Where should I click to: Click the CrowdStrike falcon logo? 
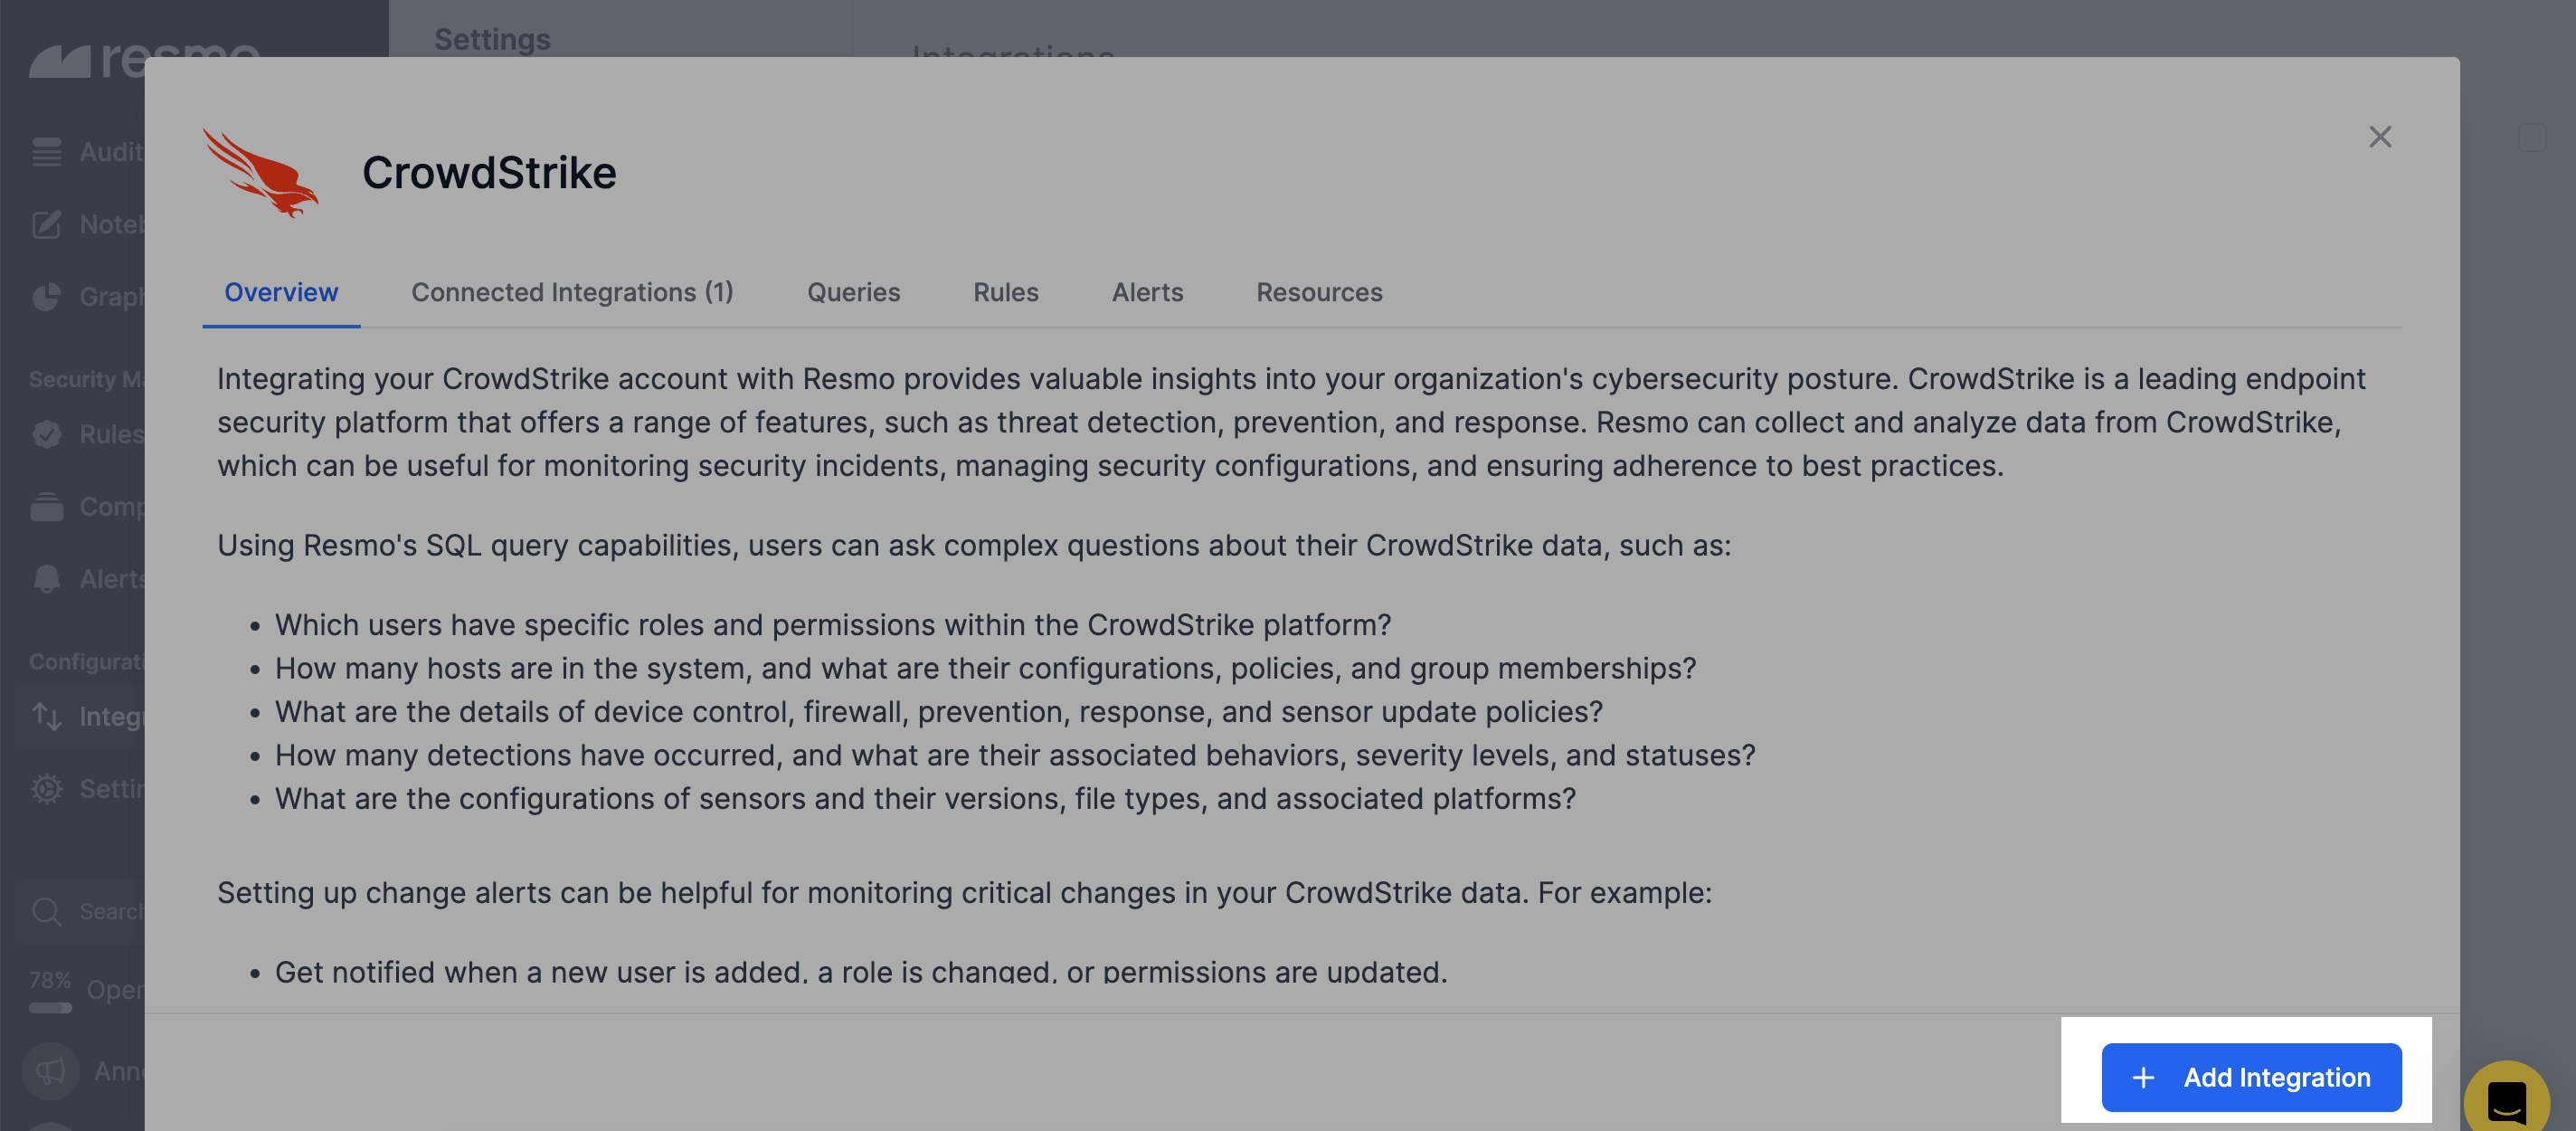coord(261,172)
